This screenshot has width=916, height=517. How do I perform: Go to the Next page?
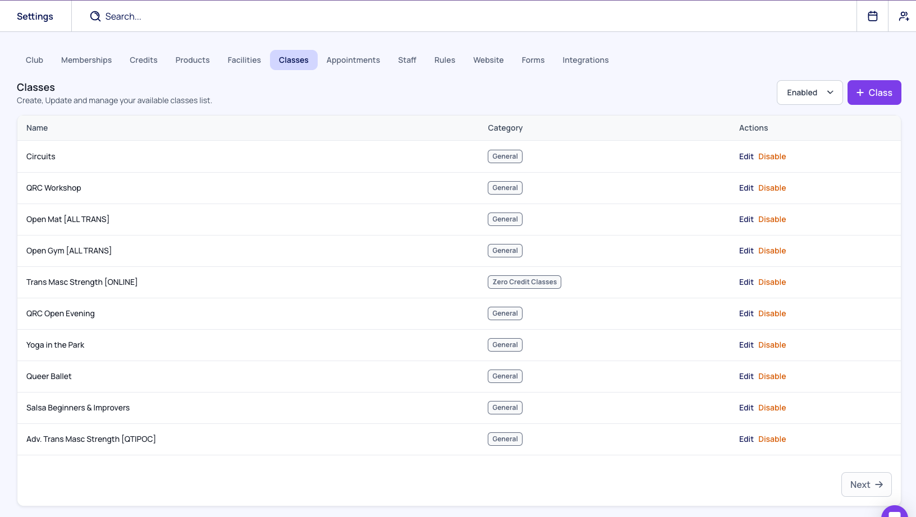[x=866, y=484]
